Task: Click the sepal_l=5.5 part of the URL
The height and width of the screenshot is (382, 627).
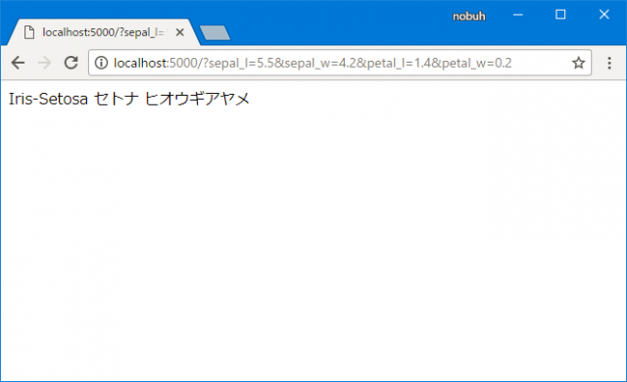Action: pos(241,63)
